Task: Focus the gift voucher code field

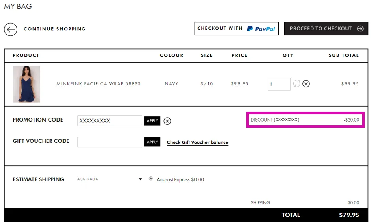Action: [110, 142]
